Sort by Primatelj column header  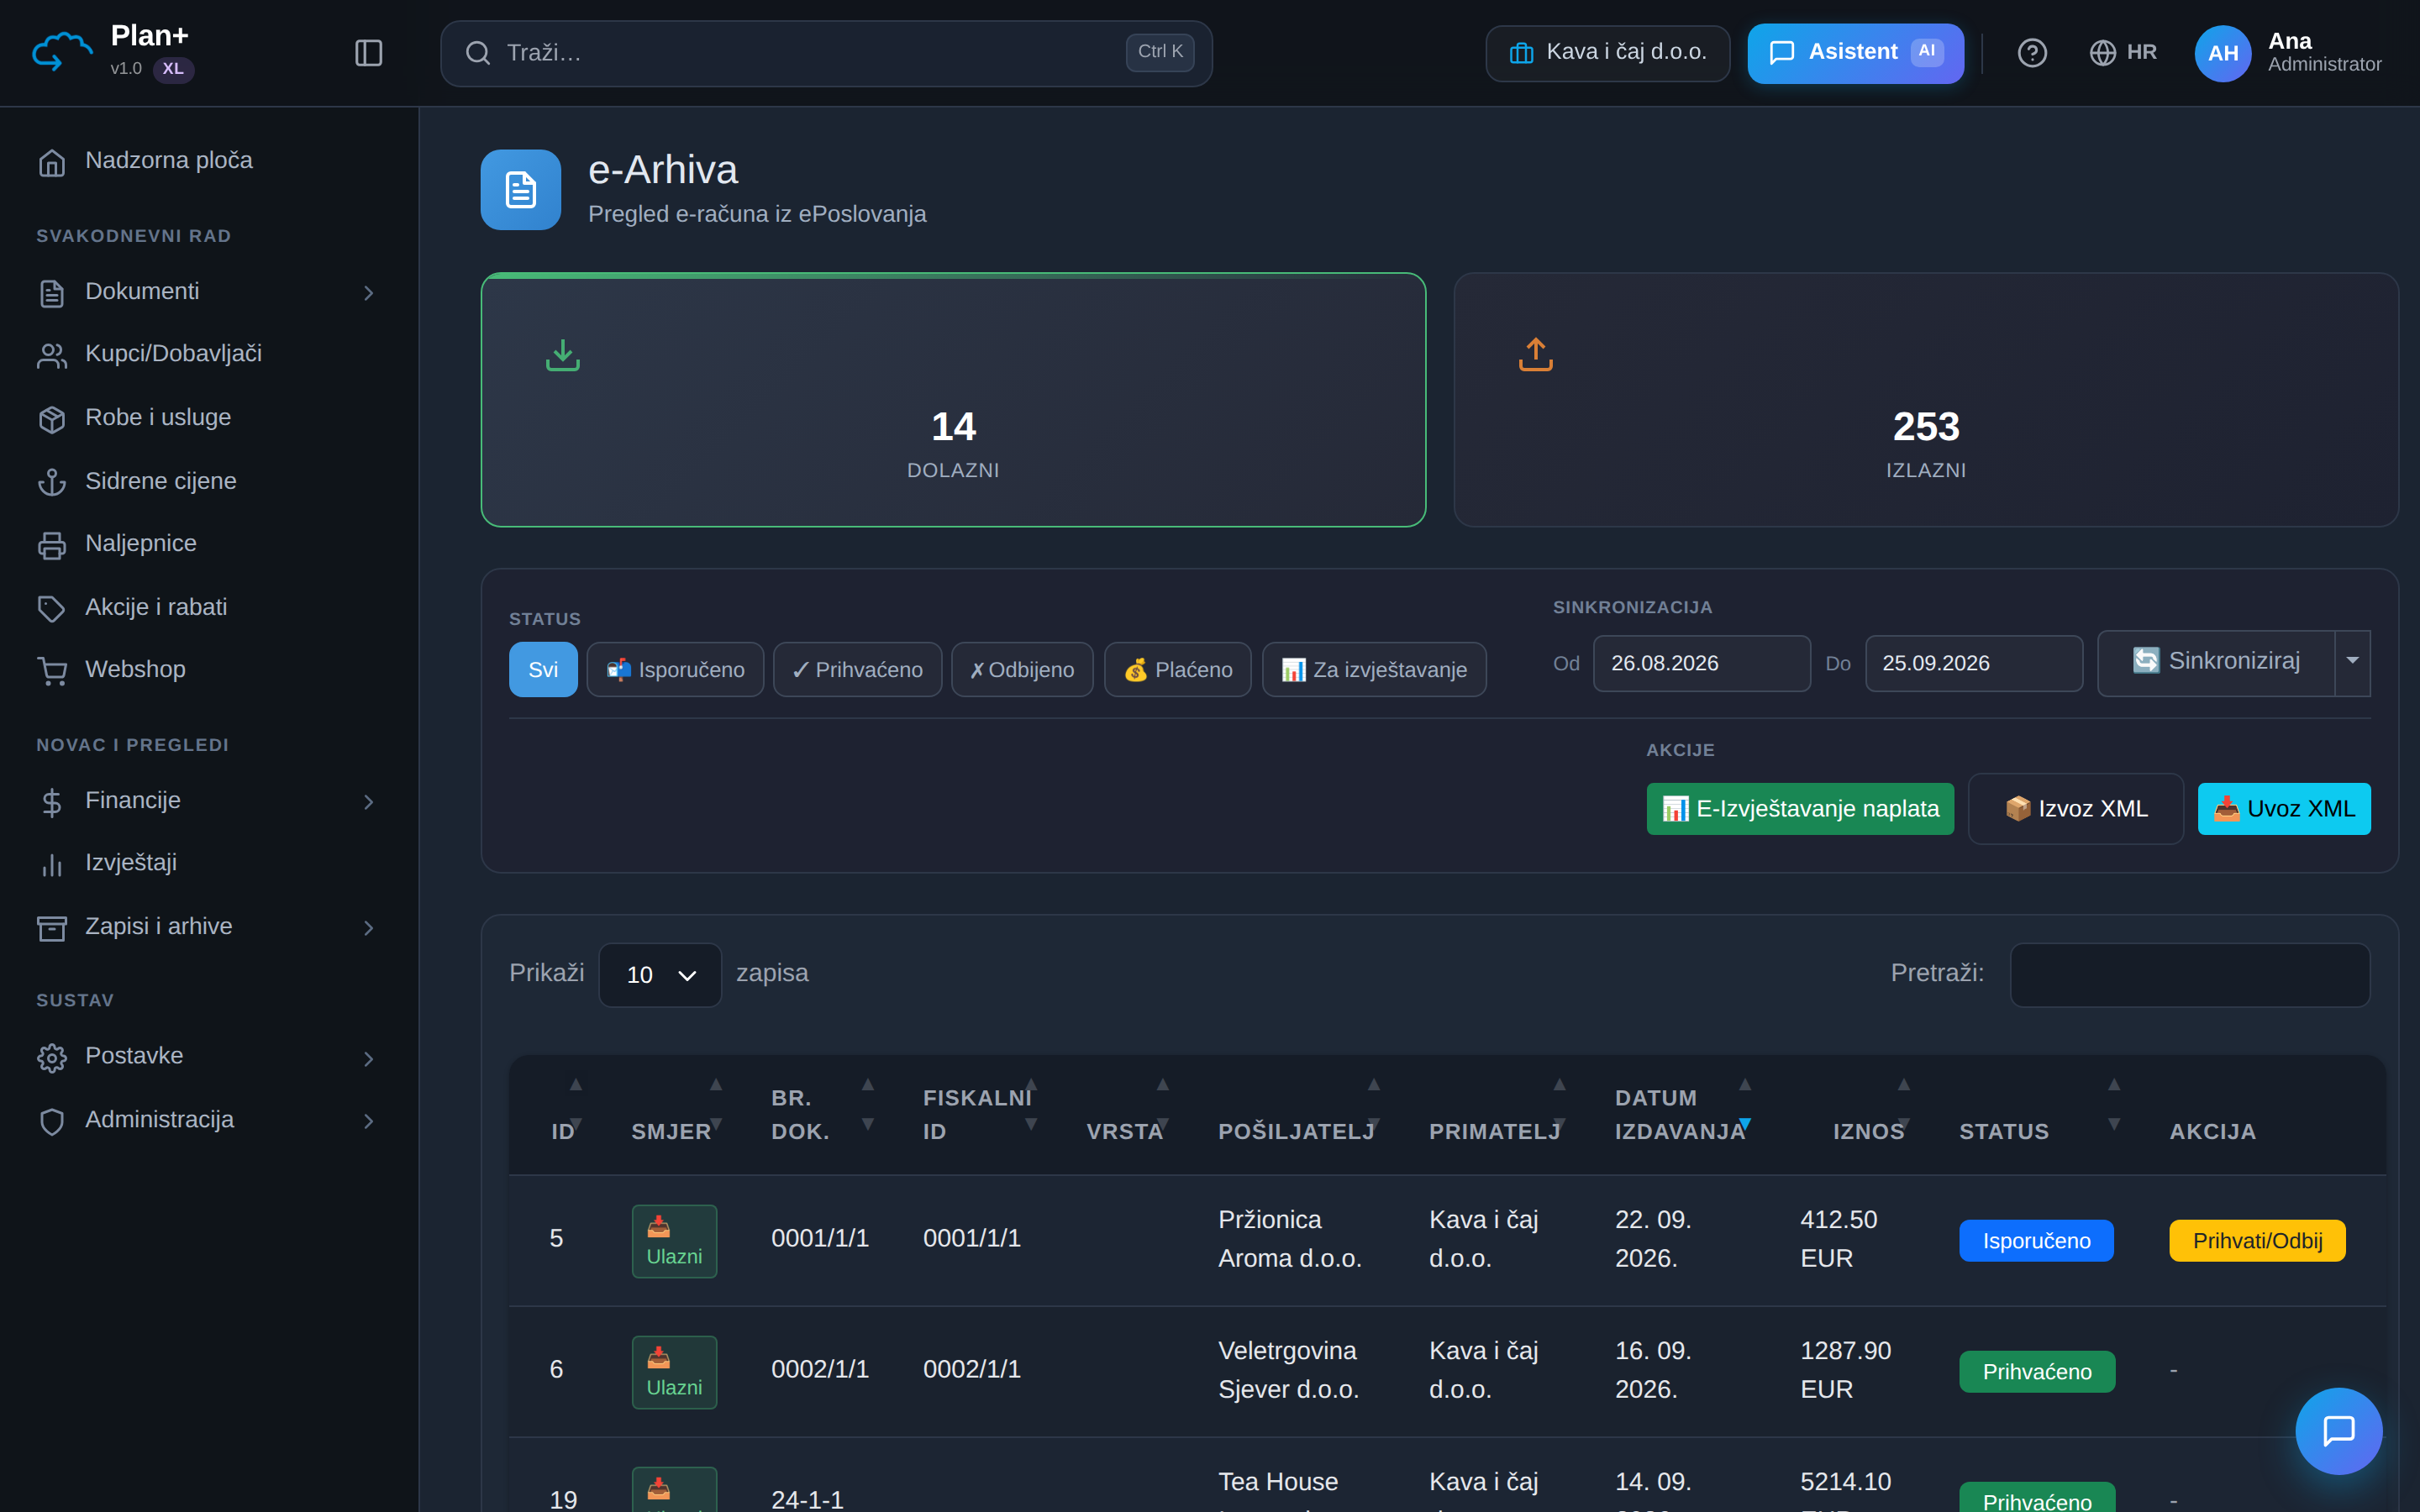[x=1494, y=1132]
